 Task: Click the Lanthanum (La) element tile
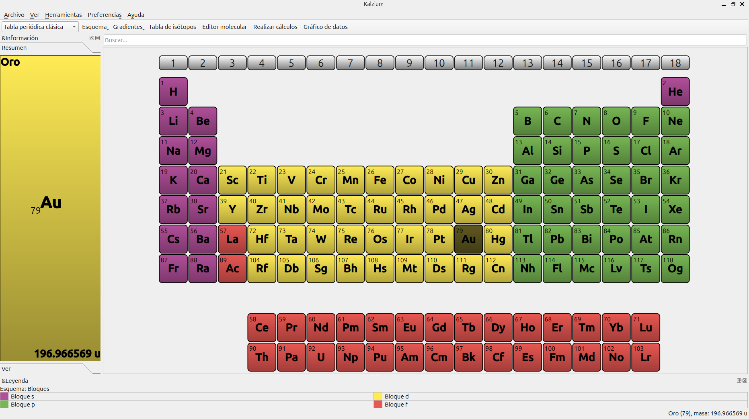(x=232, y=239)
